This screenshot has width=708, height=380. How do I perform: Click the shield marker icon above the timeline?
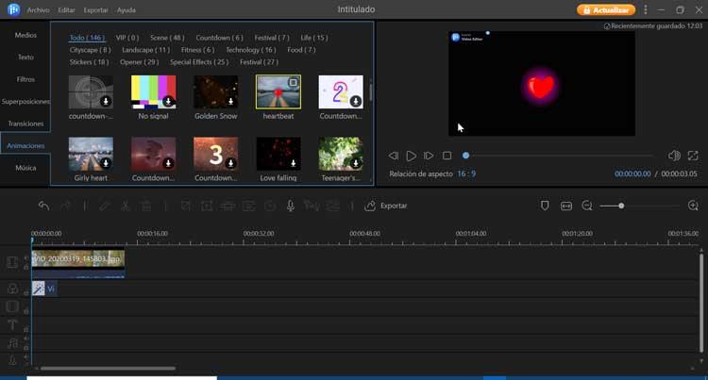tap(545, 206)
